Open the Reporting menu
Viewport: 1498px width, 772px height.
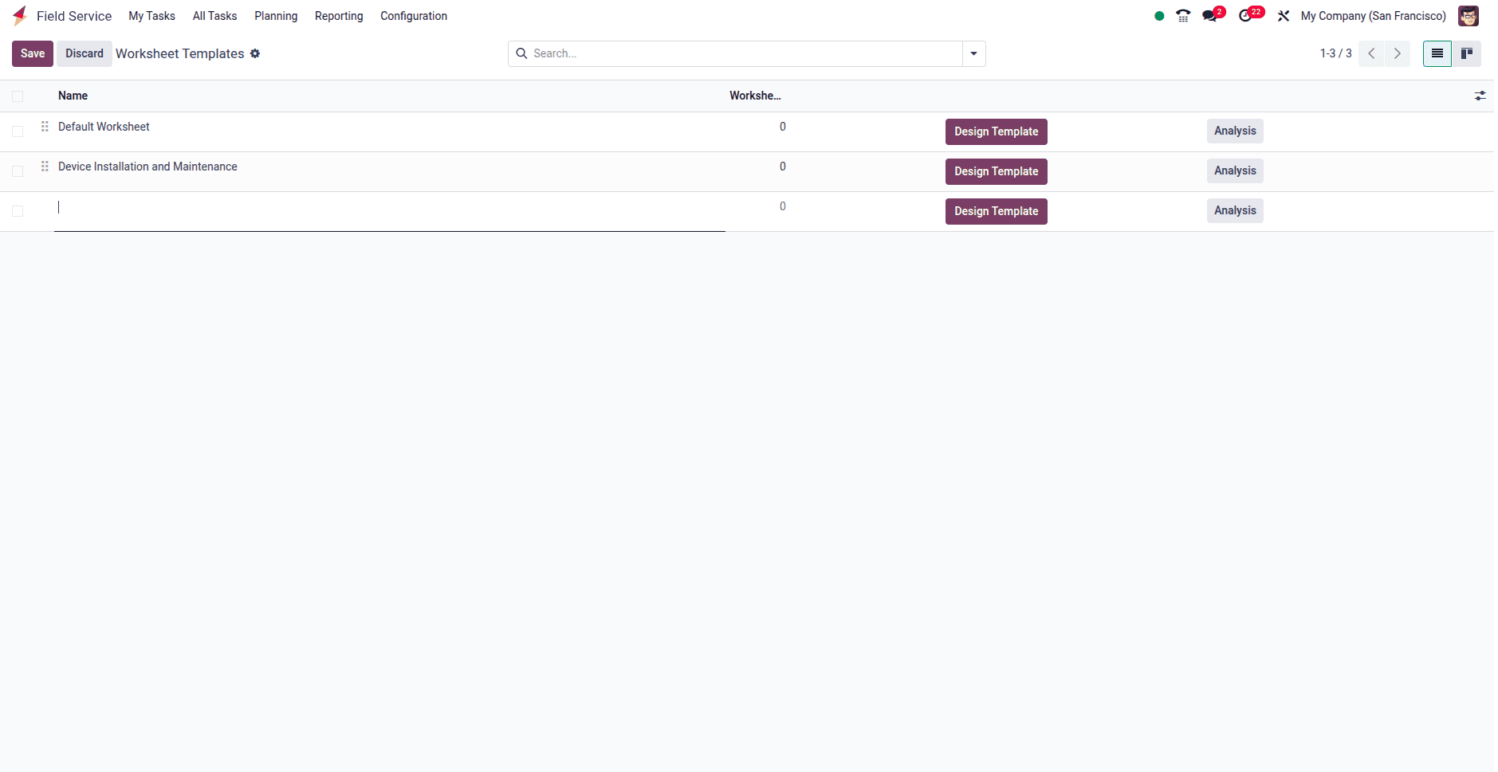tap(339, 16)
